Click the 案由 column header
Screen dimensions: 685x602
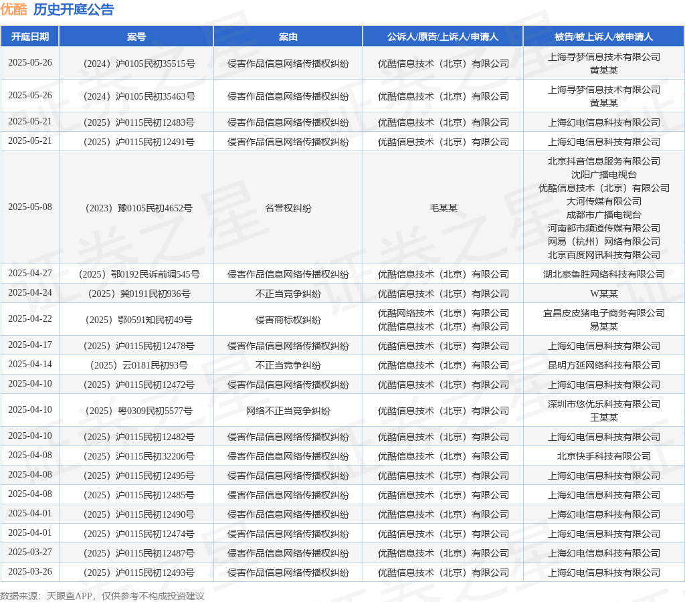pos(288,37)
